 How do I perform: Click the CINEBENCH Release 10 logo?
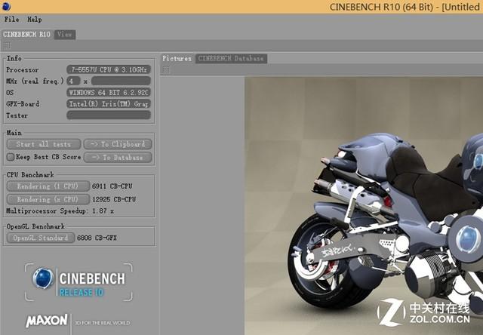(x=78, y=281)
